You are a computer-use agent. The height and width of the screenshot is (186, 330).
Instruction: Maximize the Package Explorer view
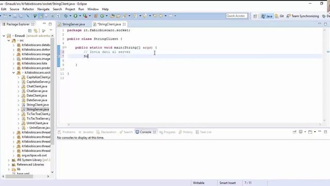[50, 24]
